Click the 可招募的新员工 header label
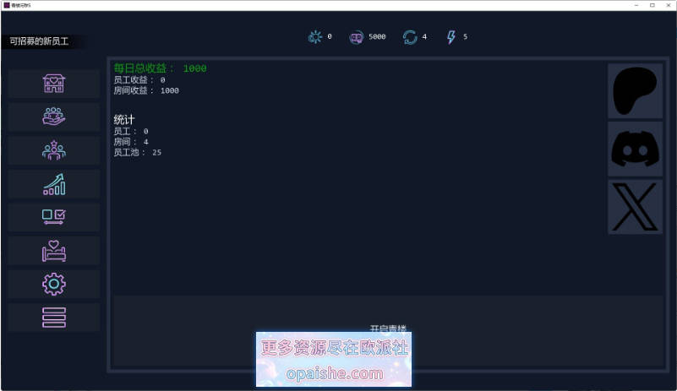Image resolution: width=677 pixels, height=391 pixels. pos(39,41)
